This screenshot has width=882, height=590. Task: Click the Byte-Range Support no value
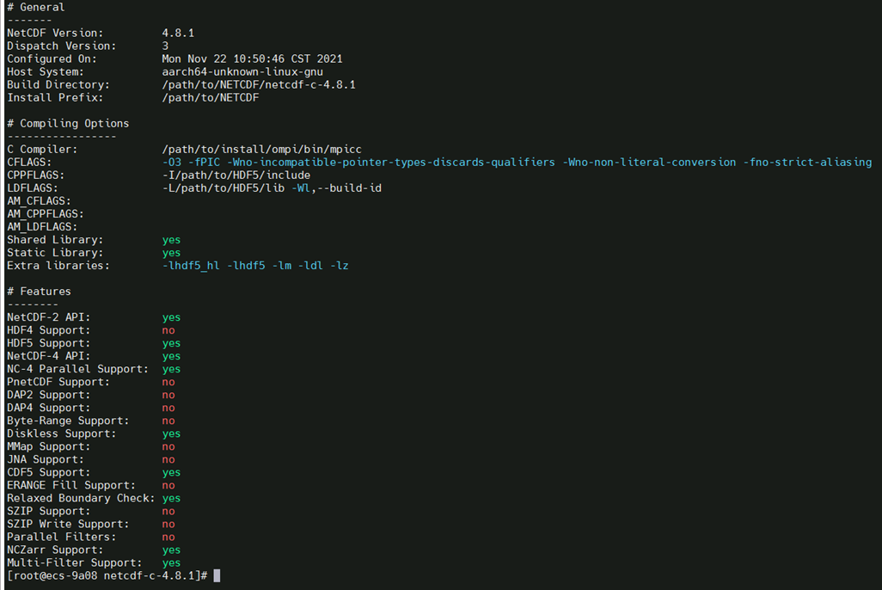coord(168,421)
